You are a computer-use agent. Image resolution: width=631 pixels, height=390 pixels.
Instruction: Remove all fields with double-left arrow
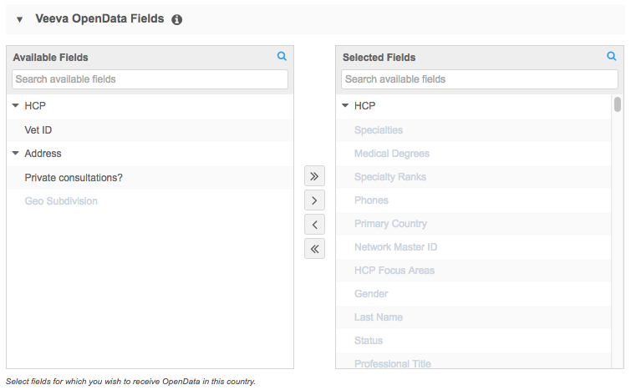pos(314,248)
